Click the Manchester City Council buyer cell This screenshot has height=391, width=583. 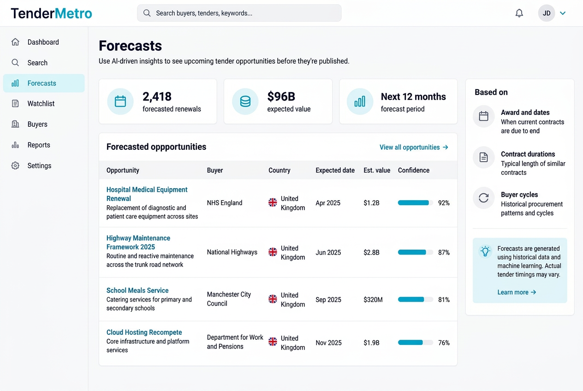click(229, 299)
